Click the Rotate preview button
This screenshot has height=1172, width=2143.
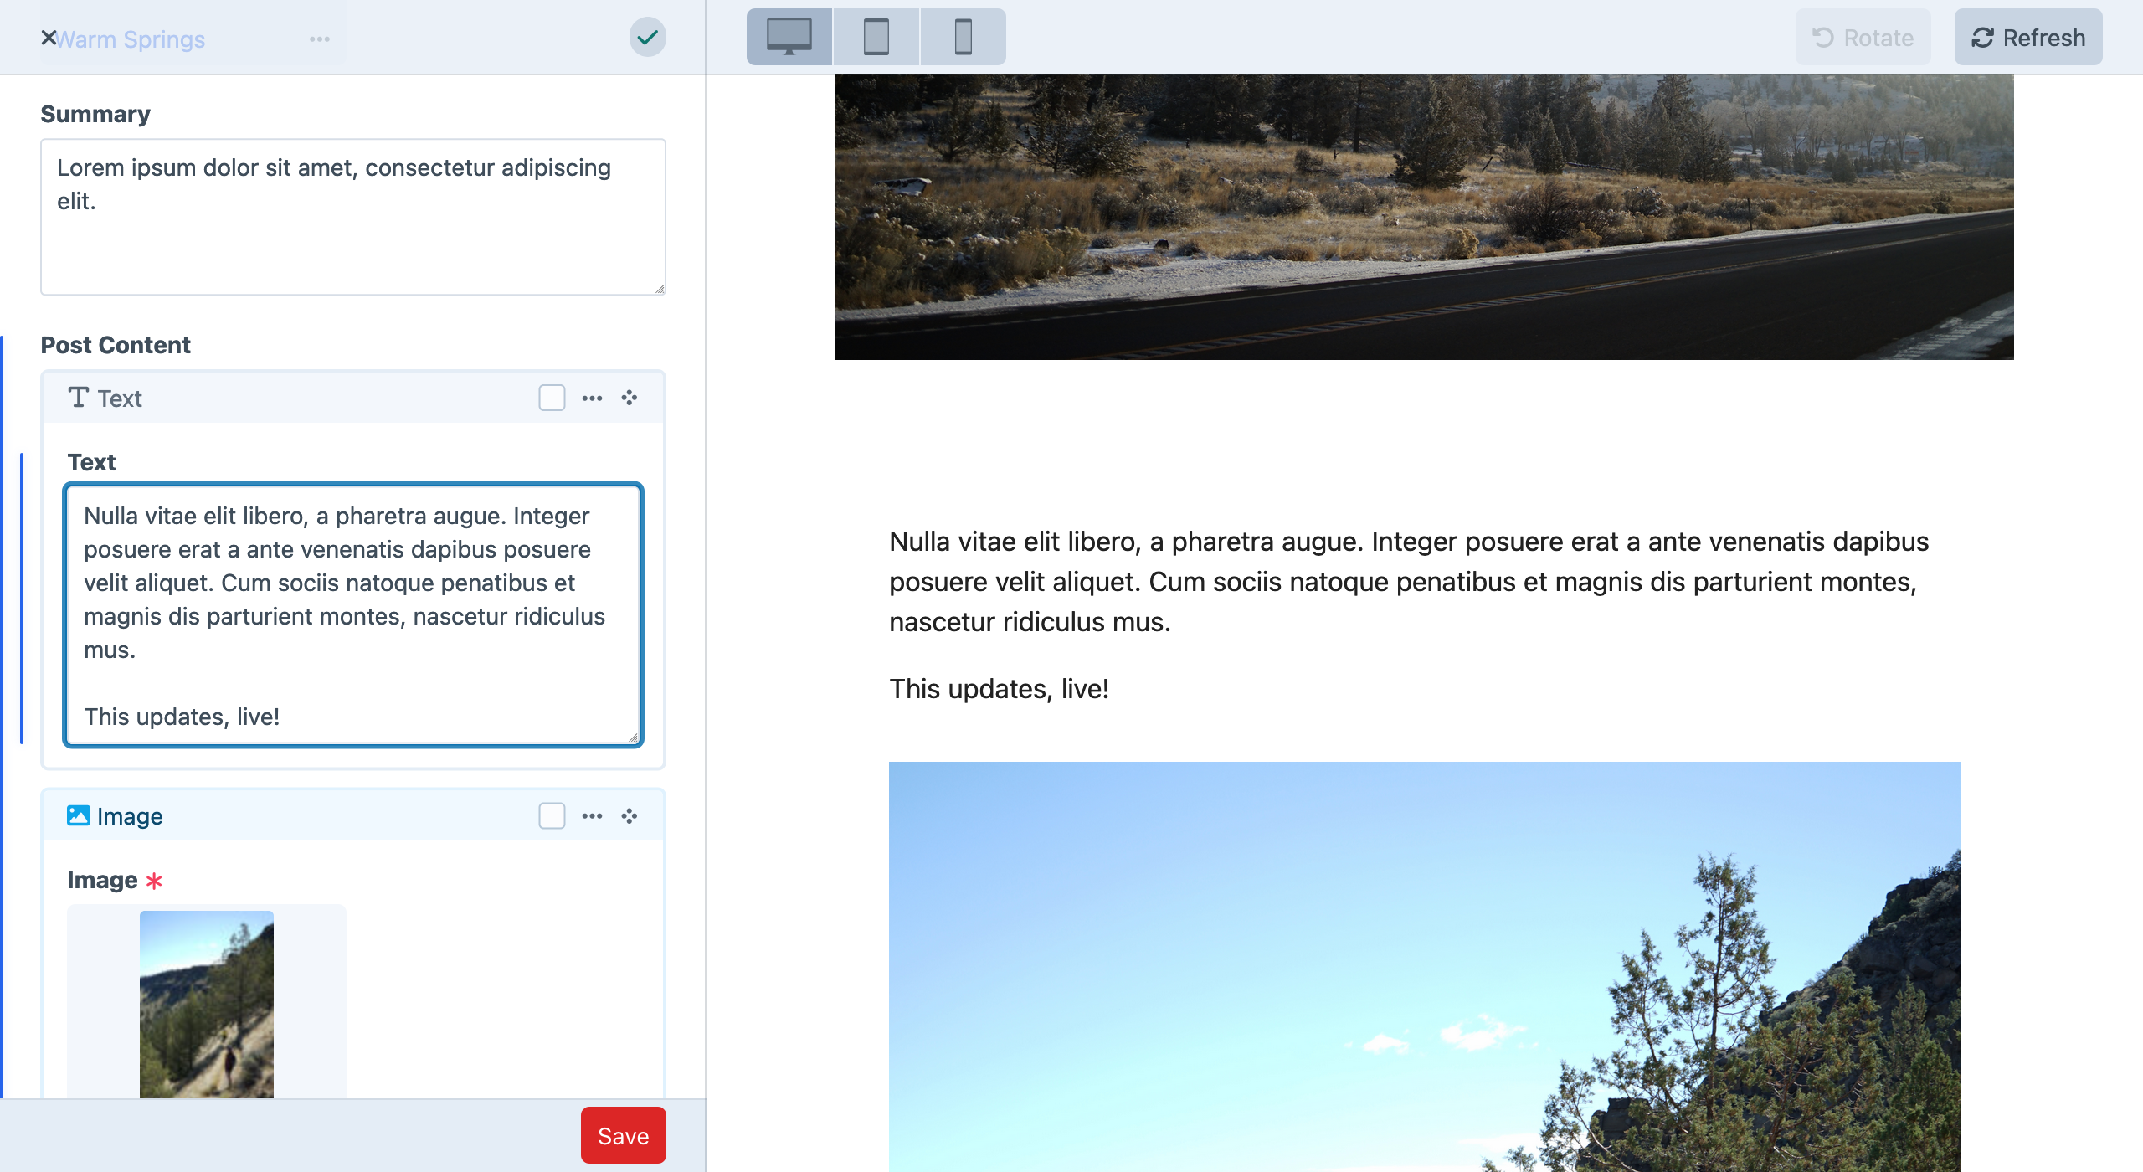(x=1863, y=36)
